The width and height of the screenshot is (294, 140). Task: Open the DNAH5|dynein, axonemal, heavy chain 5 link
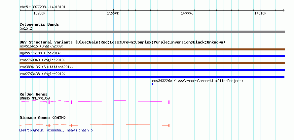point(56,130)
